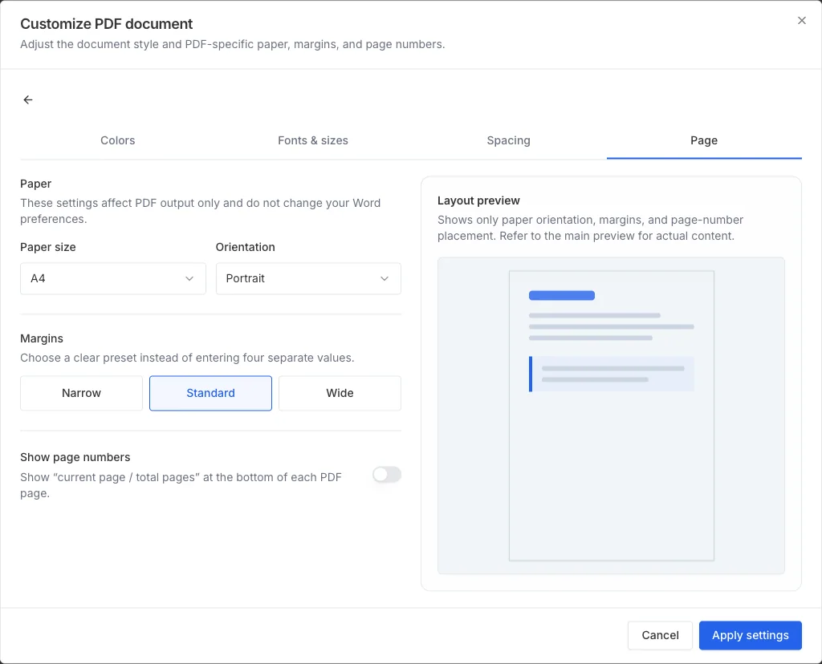Screen dimensions: 822x664
Task: Click the Orientation label
Action: pos(246,247)
